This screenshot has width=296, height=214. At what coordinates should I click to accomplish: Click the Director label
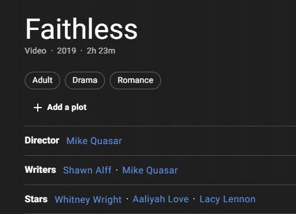[42, 141]
